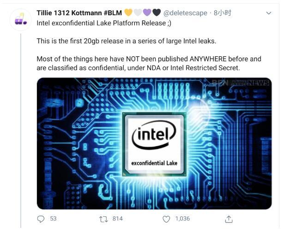Screen dimensions: 284x232
Task: Open the Intel chip image thumbnail
Action: tap(154, 143)
